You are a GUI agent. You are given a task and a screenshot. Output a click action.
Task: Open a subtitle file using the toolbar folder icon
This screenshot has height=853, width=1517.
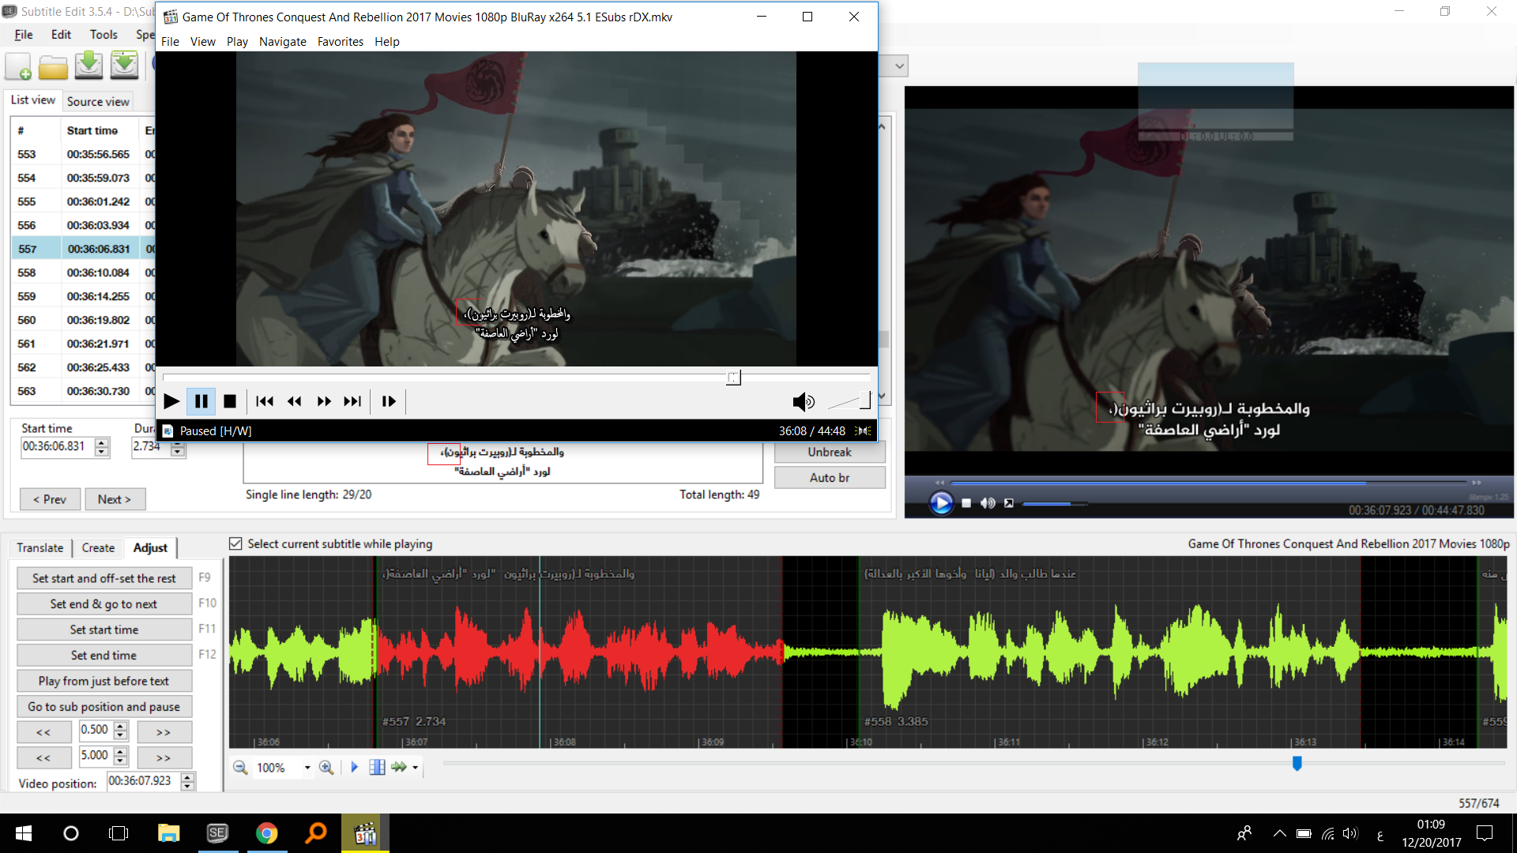pyautogui.click(x=53, y=66)
